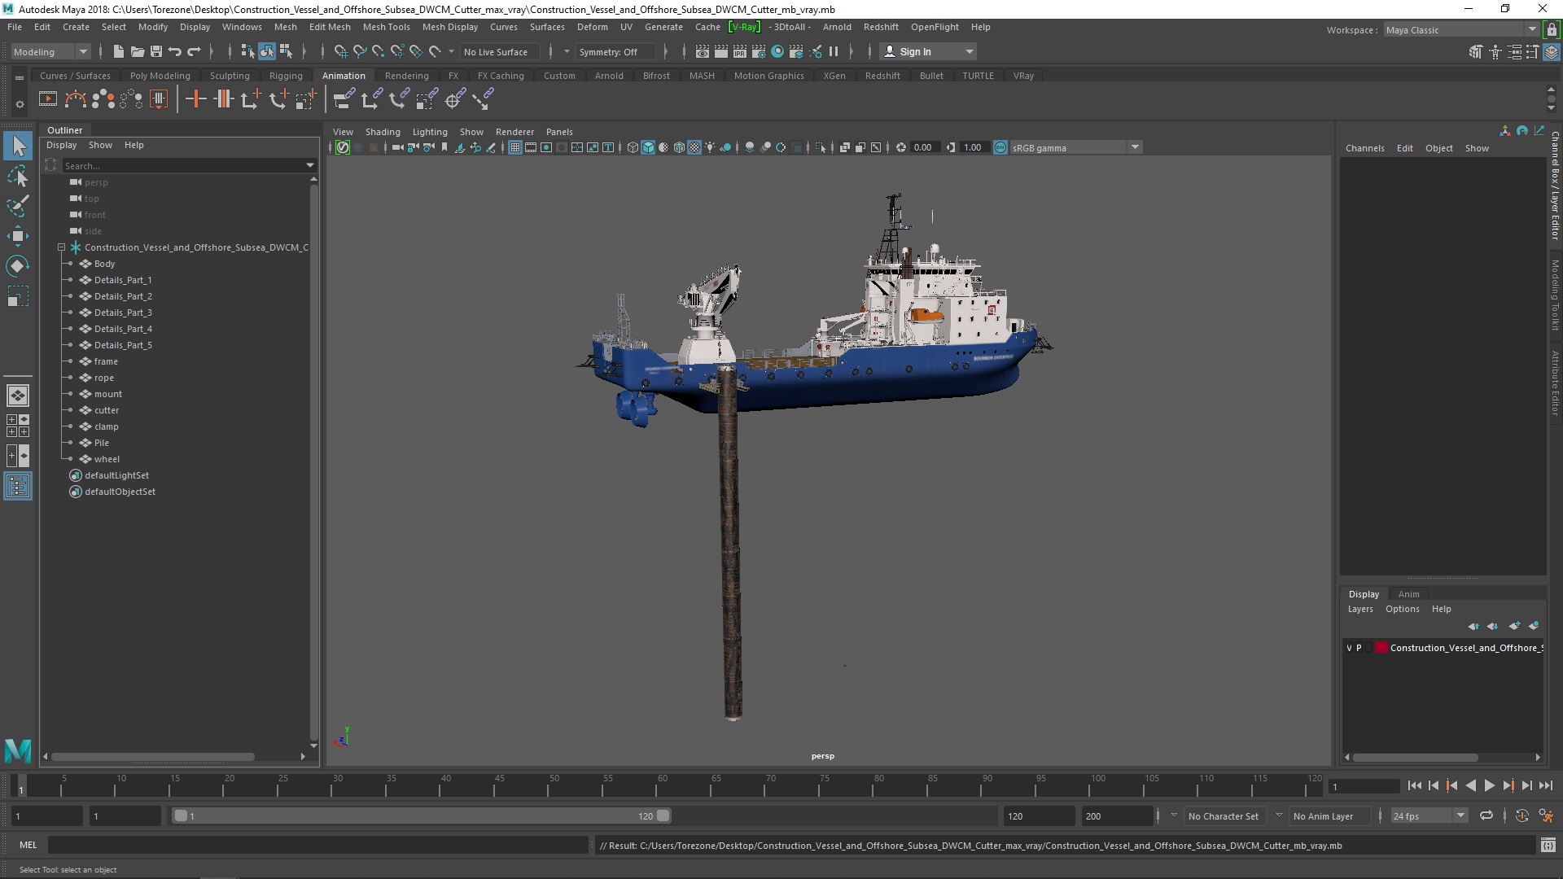Screen dimensions: 1563x879
Task: Toggle layer visibility V box
Action: click(1349, 648)
